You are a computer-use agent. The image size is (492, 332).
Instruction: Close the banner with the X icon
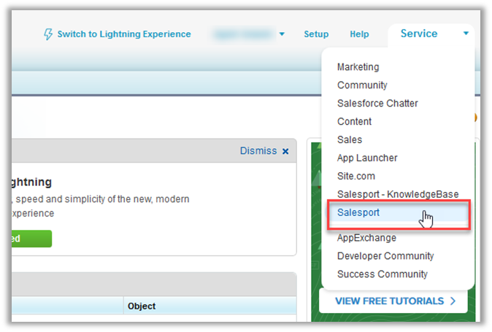tap(285, 151)
